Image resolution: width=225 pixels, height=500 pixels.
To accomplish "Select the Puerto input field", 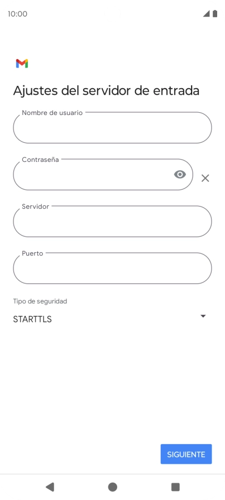I will pos(112,268).
